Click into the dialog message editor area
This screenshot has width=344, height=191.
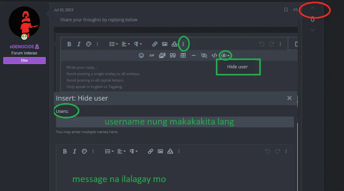click(175, 174)
